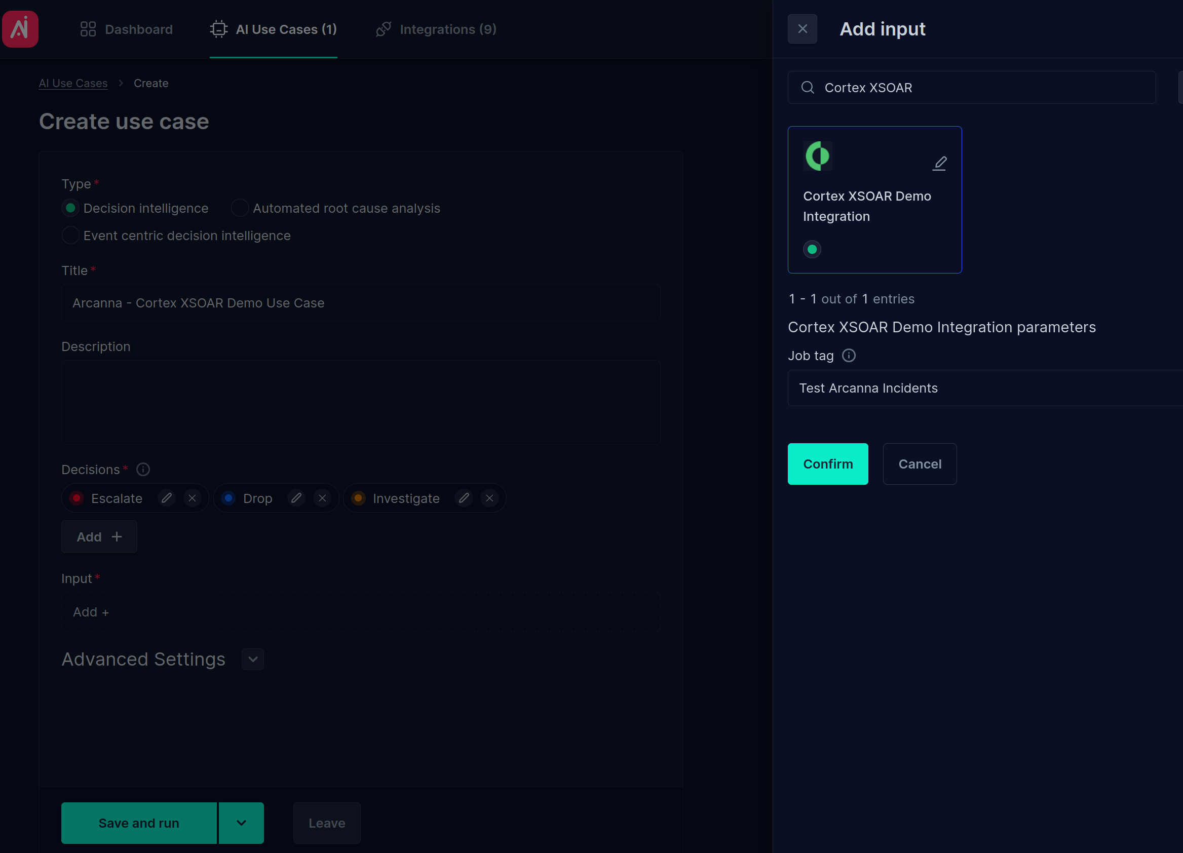Image resolution: width=1183 pixels, height=853 pixels.
Task: Remove the Drop decision
Action: pyautogui.click(x=322, y=498)
